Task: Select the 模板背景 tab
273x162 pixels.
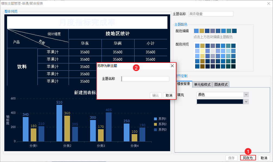Action: 184,84
